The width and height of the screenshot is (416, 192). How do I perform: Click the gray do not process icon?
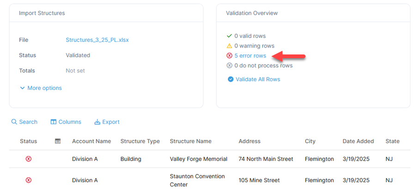click(229, 66)
